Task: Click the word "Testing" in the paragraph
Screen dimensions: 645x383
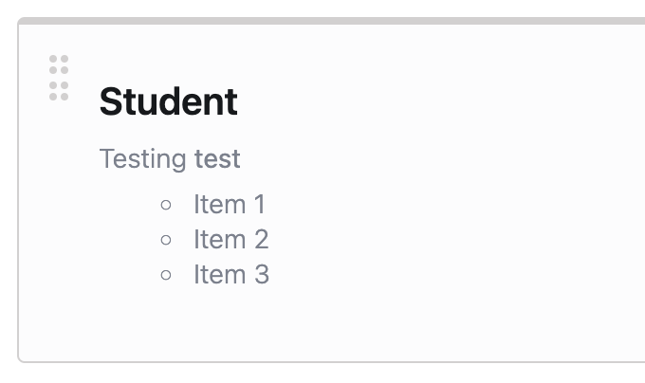Action: (x=143, y=159)
